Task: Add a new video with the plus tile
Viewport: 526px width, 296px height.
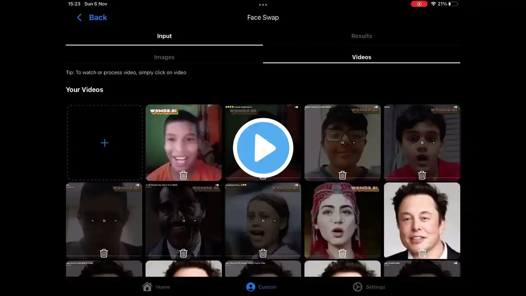Action: [x=104, y=143]
